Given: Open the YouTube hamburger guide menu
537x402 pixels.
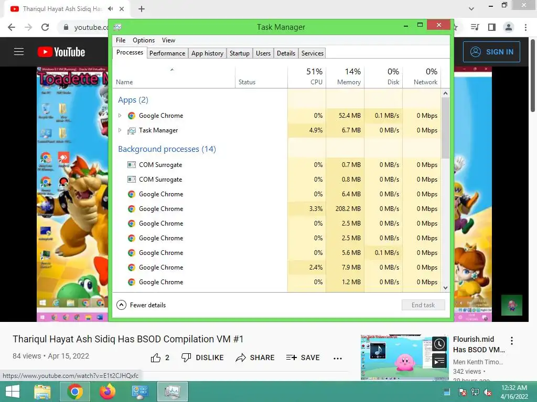Looking at the screenshot, I should [x=19, y=52].
